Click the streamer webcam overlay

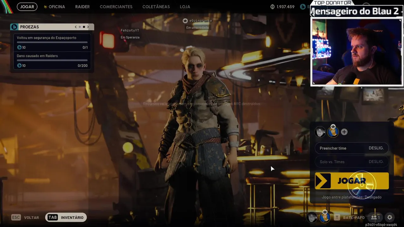tap(357, 52)
